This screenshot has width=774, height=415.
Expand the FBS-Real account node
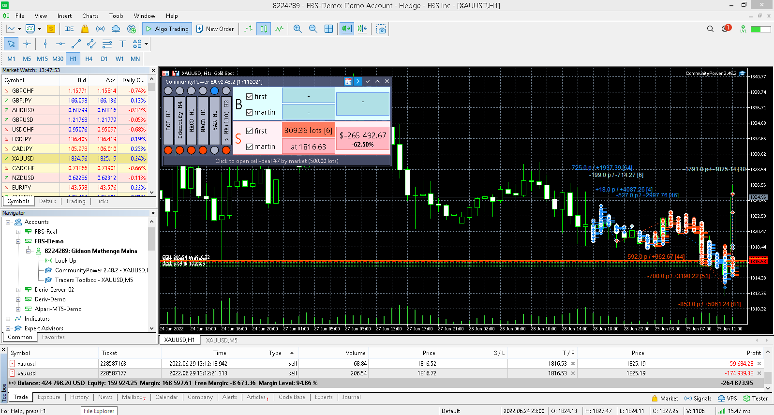[x=18, y=232]
